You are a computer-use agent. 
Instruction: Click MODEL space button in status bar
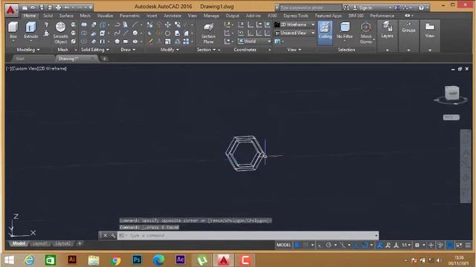[283, 245]
